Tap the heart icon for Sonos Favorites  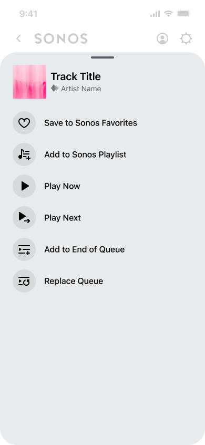click(24, 123)
